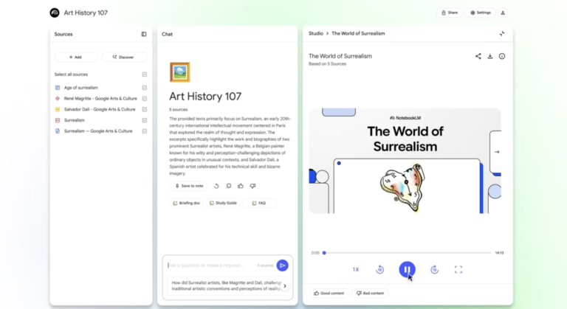Viewport: 567px width, 309px height.
Task: Collapse the Studio panel view
Action: point(502,34)
